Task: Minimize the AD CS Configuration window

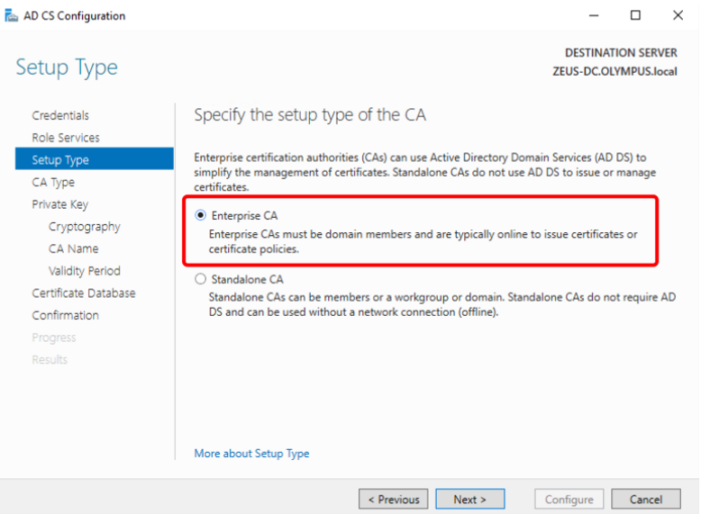Action: (594, 15)
